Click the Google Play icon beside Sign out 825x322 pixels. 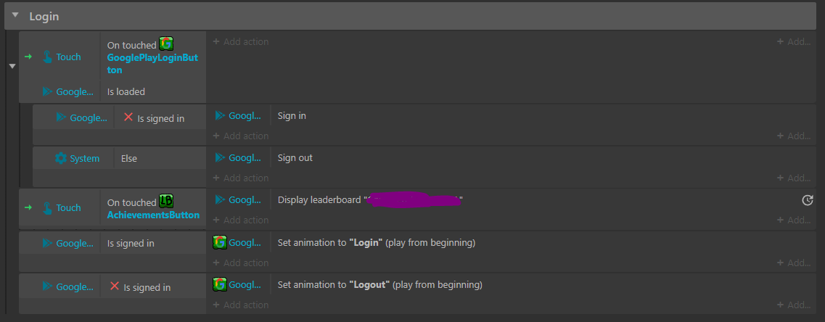coord(220,157)
